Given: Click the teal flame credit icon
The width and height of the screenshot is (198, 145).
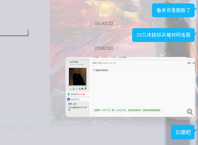Looking at the screenshot, I should click(x=68, y=94).
